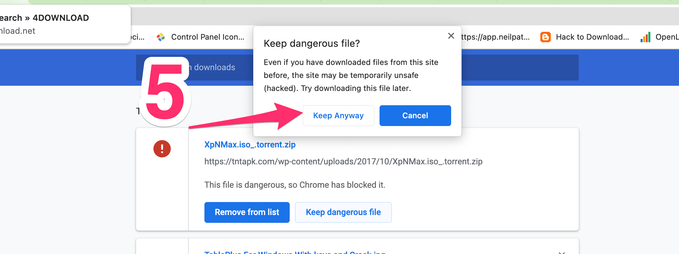Dismiss the TablePlus download entry with X

[x=561, y=252]
